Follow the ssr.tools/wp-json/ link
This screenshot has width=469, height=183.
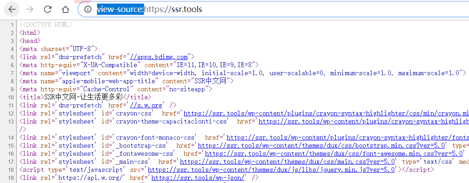pos(199,178)
